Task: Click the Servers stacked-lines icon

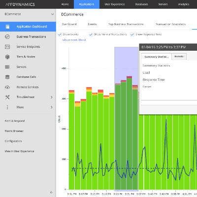Action: point(7,67)
